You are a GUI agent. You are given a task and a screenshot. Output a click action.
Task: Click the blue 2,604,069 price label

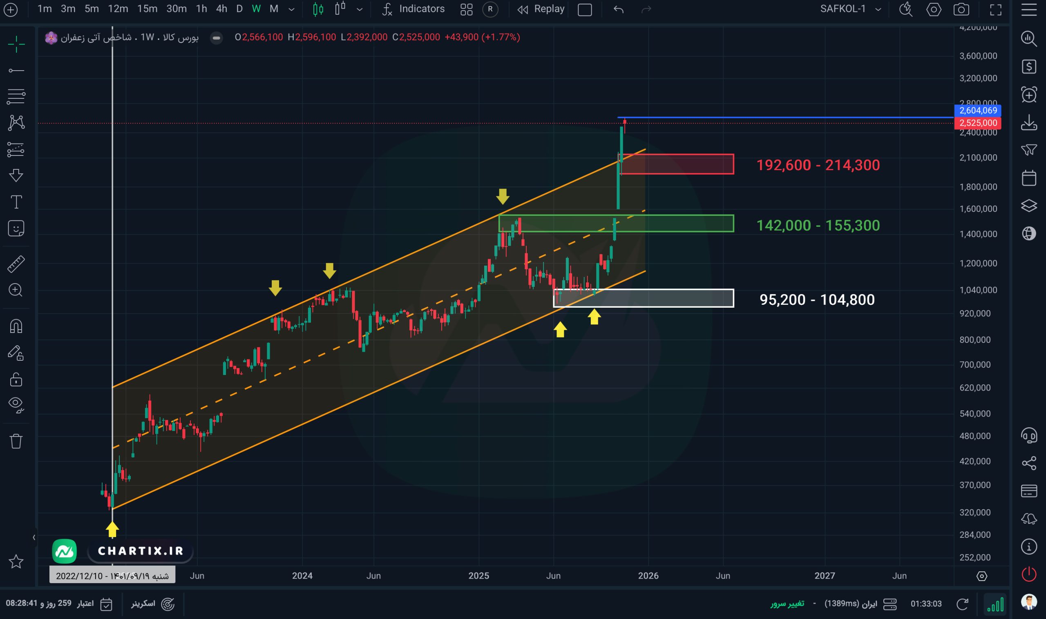point(977,111)
